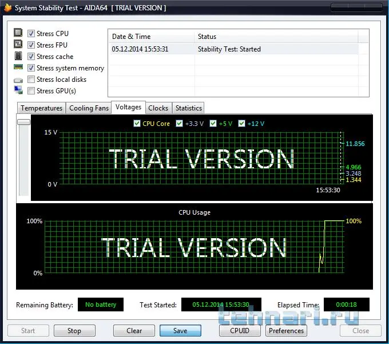Viewport: 389px width, 344px height.
Task: Toggle the +5 V graph checkbox
Action: click(213, 124)
